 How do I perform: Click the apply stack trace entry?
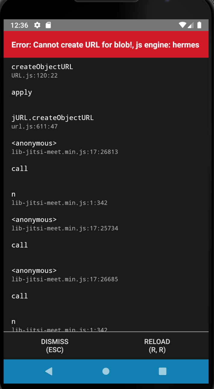[21, 92]
